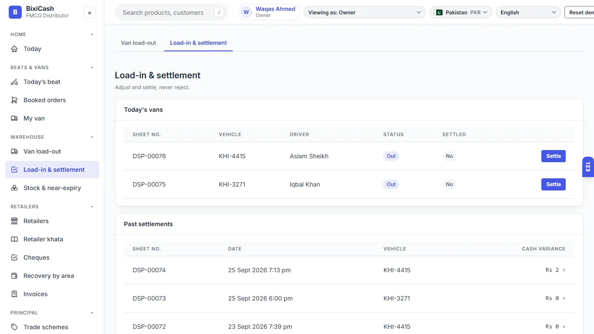
Task: Collapse the PRINCIPAL sidebar section
Action: click(92, 313)
